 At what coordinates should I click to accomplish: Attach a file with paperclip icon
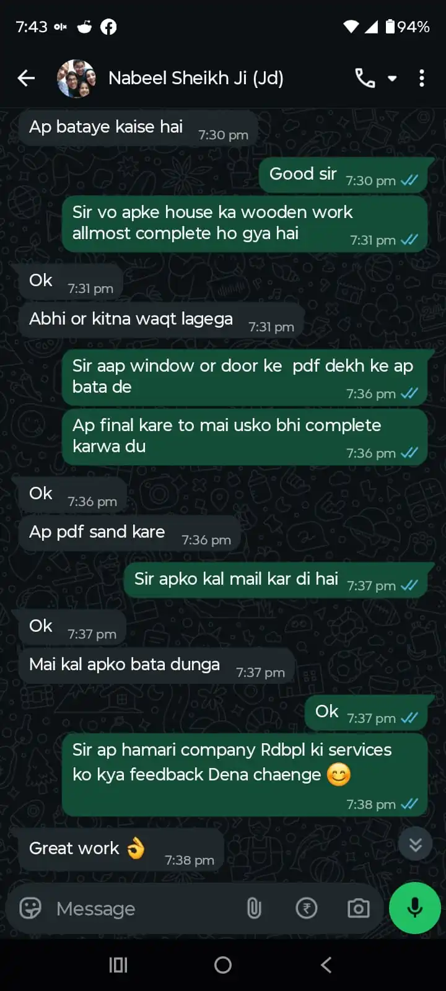[254, 908]
